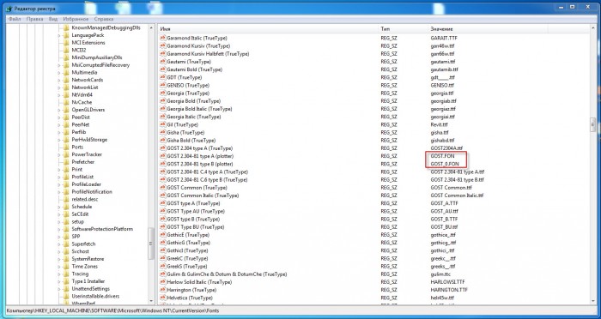Click the GreekC (TrueType) value icon

pyautogui.click(x=163, y=258)
